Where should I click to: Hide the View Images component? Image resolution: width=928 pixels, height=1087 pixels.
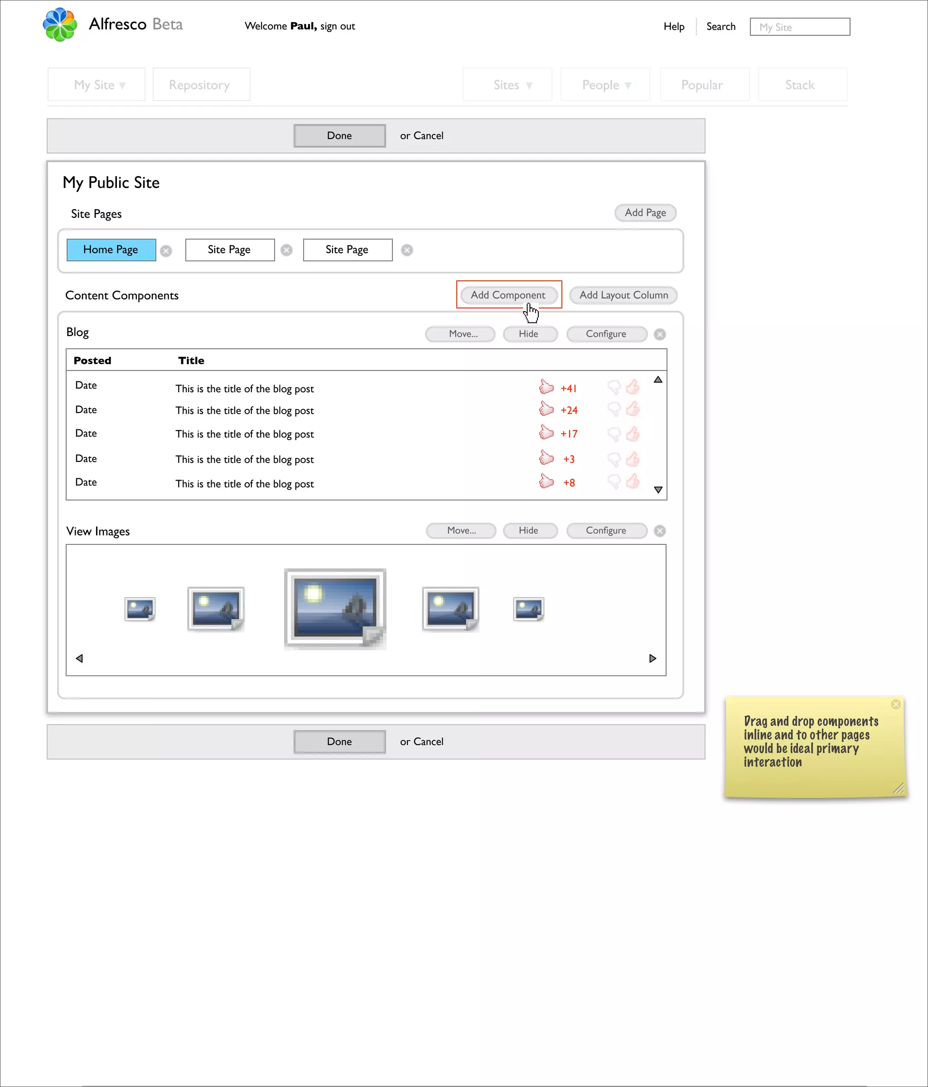click(x=530, y=531)
